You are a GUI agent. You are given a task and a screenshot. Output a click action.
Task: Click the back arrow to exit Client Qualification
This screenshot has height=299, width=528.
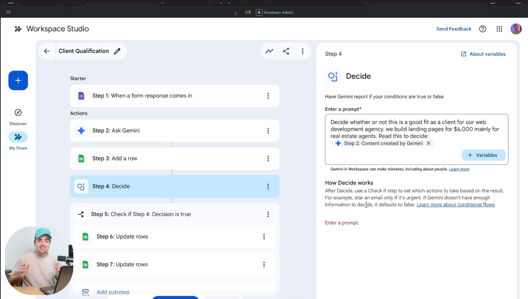(46, 51)
